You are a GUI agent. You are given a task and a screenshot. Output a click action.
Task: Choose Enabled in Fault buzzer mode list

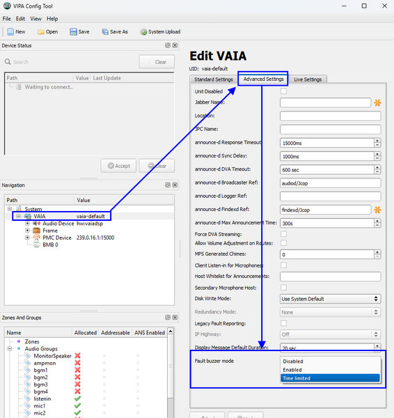pyautogui.click(x=330, y=370)
